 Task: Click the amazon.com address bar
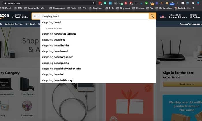49,3
